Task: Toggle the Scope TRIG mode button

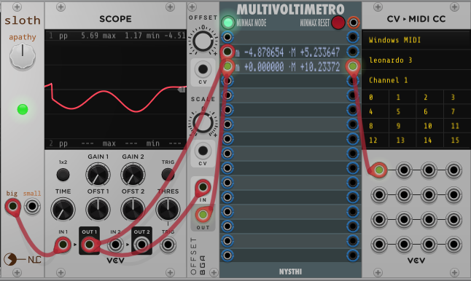Action: coord(168,175)
